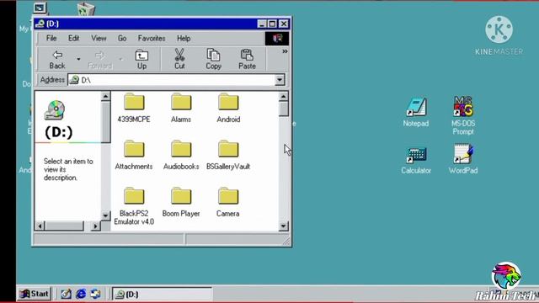This screenshot has height=303, width=539.
Task: Open the Help menu
Action: point(184,38)
